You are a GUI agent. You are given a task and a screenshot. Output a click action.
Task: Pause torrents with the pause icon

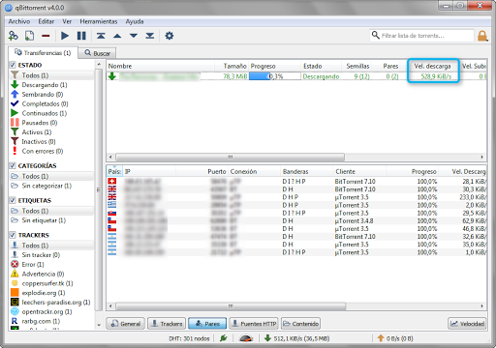(81, 36)
